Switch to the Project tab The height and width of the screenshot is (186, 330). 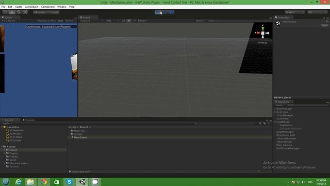(10, 120)
